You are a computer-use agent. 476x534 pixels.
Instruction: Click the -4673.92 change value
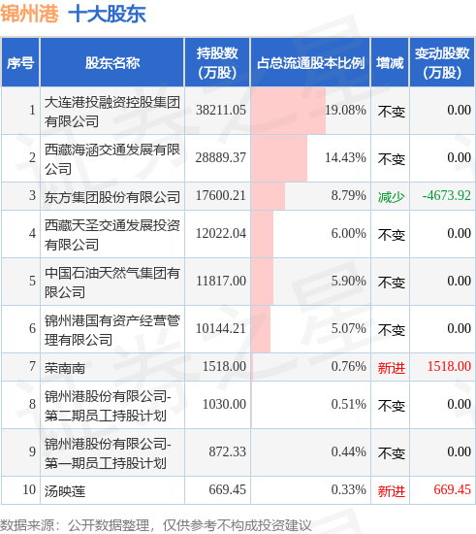click(x=446, y=195)
